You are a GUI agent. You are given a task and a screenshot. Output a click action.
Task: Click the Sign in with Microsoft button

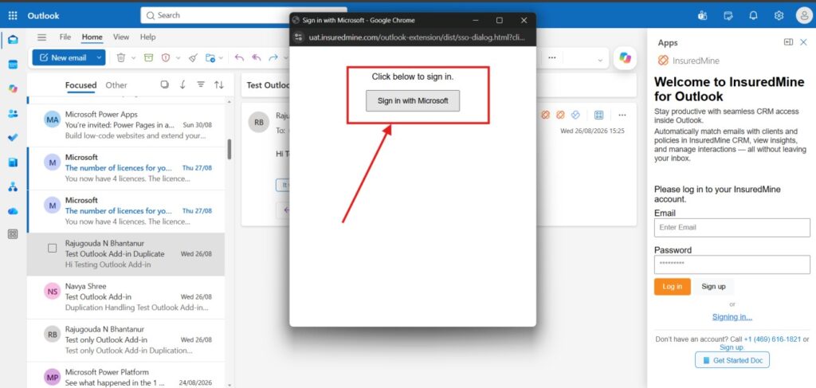coord(413,101)
